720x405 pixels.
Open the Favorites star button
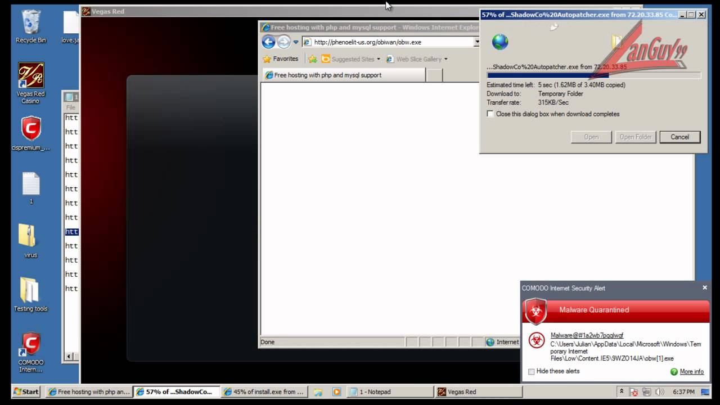[x=280, y=59]
